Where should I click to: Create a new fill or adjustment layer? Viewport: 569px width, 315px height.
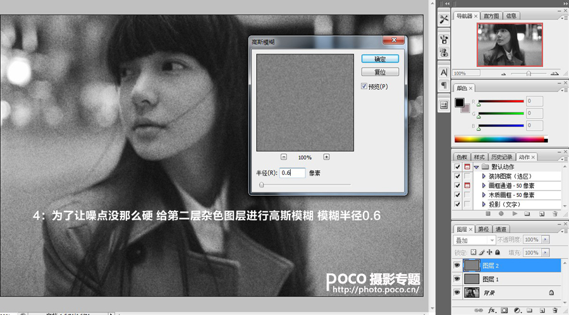pyautogui.click(x=517, y=311)
